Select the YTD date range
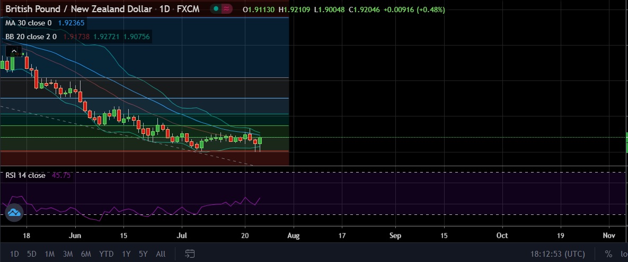The height and width of the screenshot is (262, 628). point(106,254)
